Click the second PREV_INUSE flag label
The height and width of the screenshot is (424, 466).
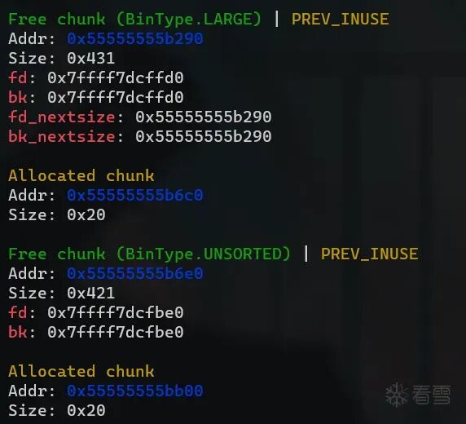[x=369, y=254]
